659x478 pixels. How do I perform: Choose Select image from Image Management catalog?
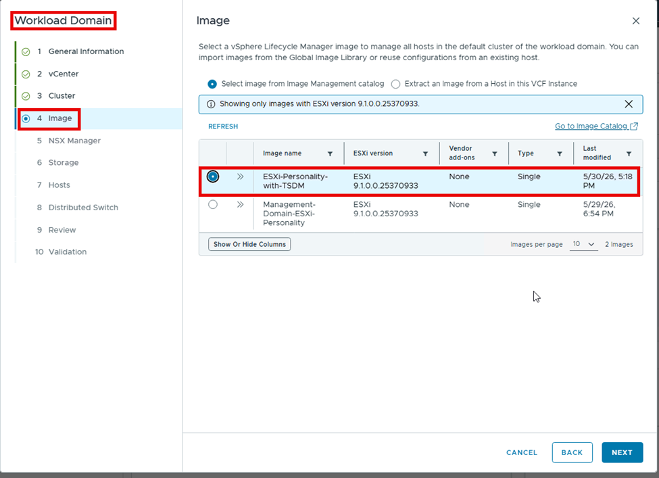(212, 84)
